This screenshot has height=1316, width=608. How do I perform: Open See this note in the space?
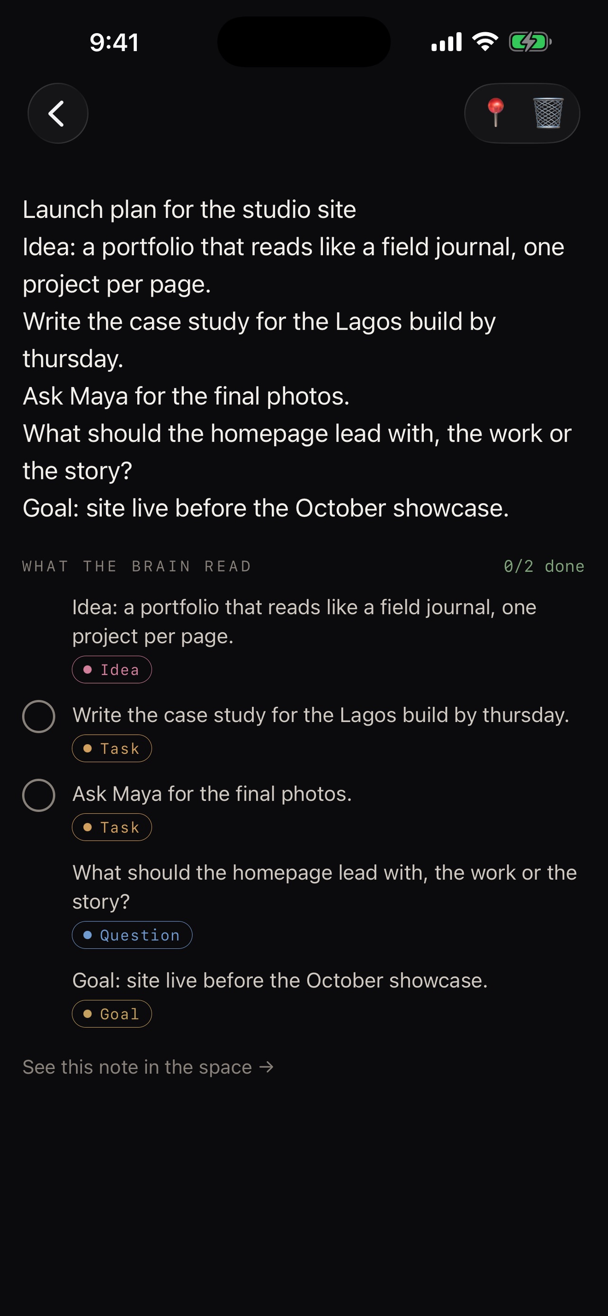pos(148,1067)
